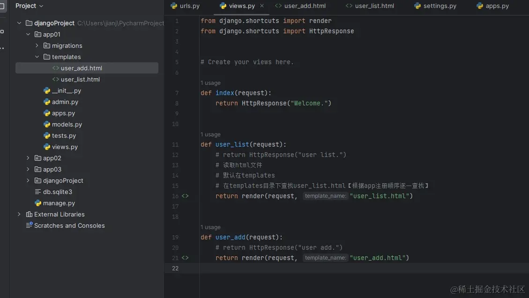The width and height of the screenshot is (529, 298).
Task: Expand the migrations folder
Action: (x=37, y=45)
